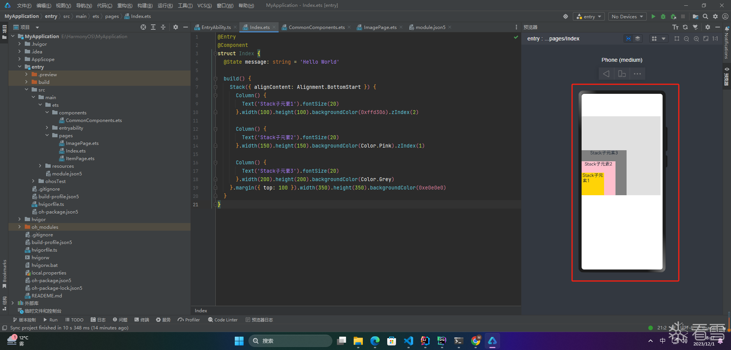Expand the resources folder
The width and height of the screenshot is (731, 350).
click(40, 166)
